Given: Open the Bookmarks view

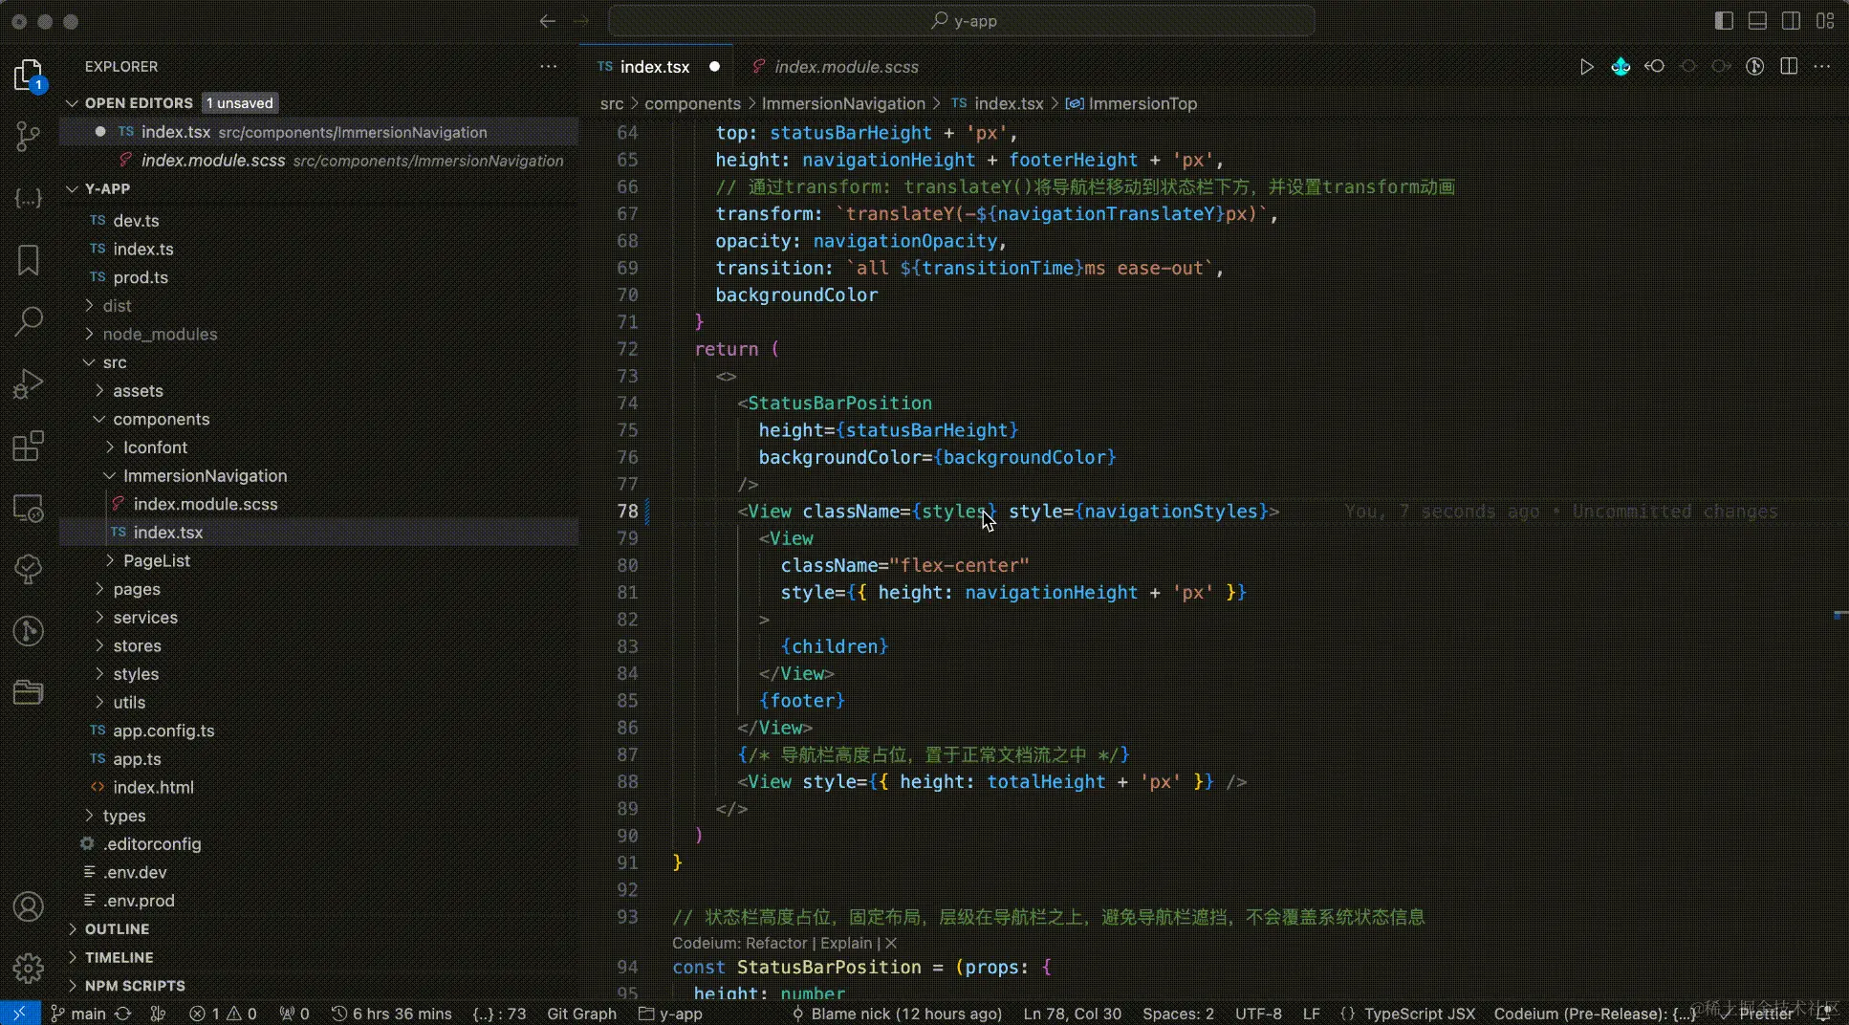Looking at the screenshot, I should pos(29,259).
